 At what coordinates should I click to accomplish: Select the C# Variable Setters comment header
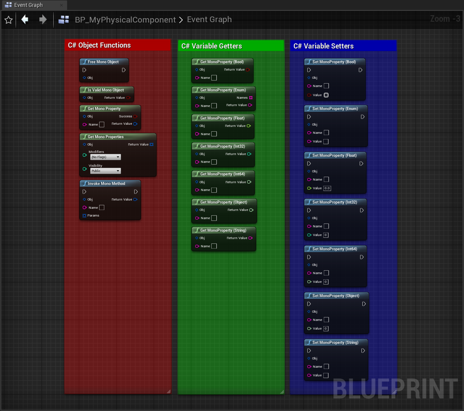click(x=343, y=46)
